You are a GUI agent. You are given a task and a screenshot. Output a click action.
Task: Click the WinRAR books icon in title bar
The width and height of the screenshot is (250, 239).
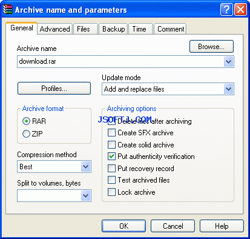[x=8, y=9]
